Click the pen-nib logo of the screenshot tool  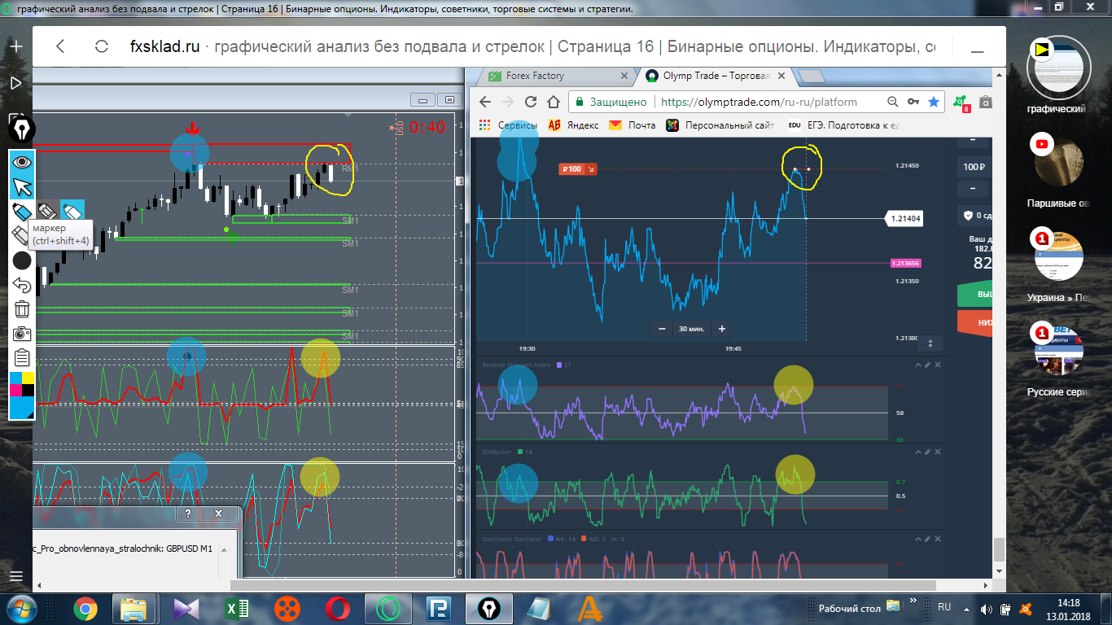pos(22,129)
